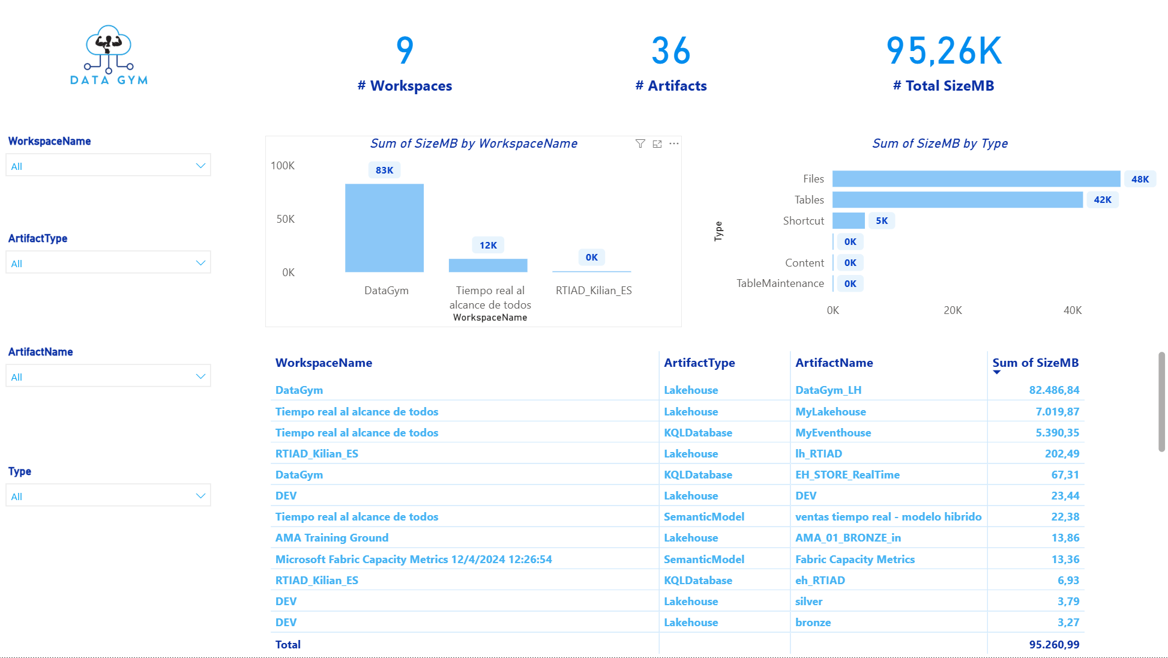Open more options ellipsis on chart
1168x658 pixels.
tap(674, 143)
